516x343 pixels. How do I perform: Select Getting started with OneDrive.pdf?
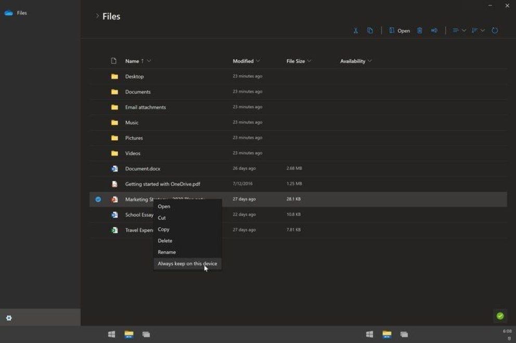point(163,184)
